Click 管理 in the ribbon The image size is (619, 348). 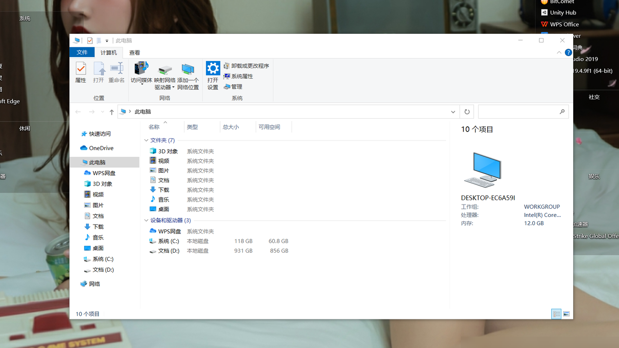tap(233, 87)
